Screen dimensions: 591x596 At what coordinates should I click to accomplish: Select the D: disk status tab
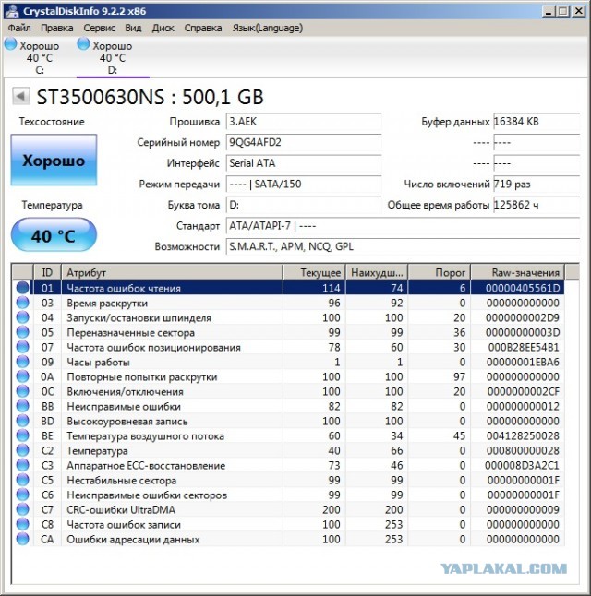[x=113, y=57]
